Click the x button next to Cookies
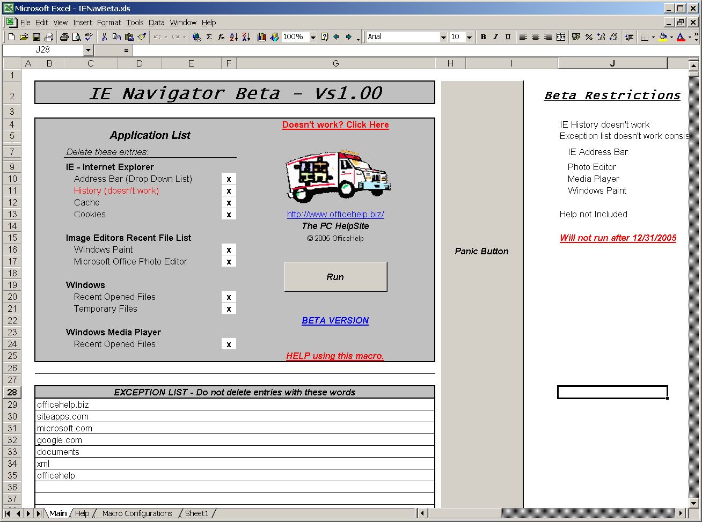This screenshot has width=702, height=522. pyautogui.click(x=229, y=214)
